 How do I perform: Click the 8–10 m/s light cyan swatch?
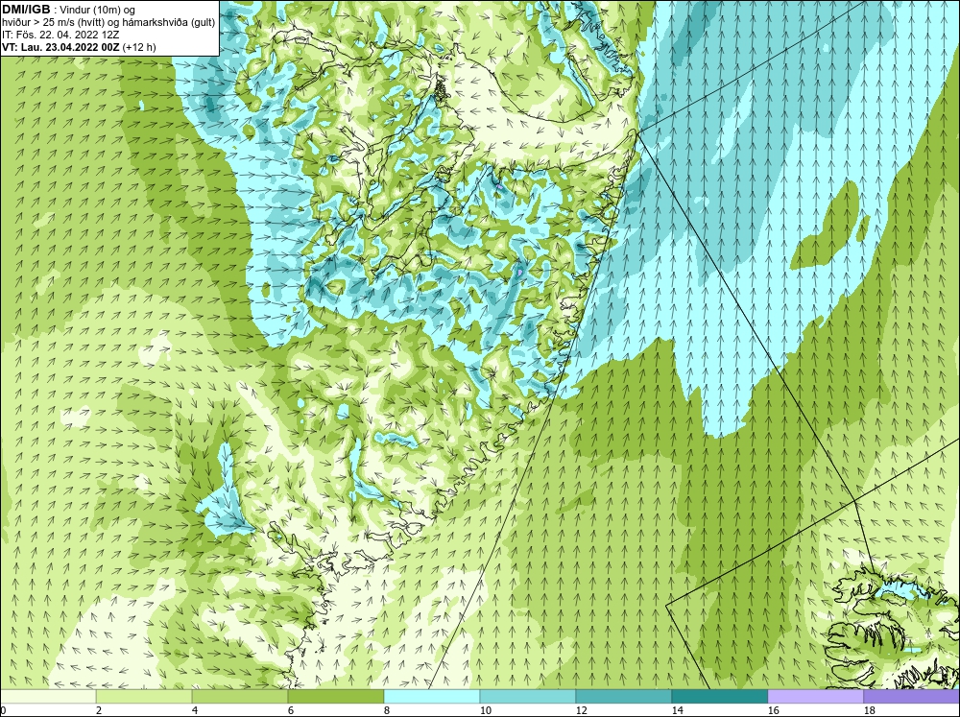[432, 697]
